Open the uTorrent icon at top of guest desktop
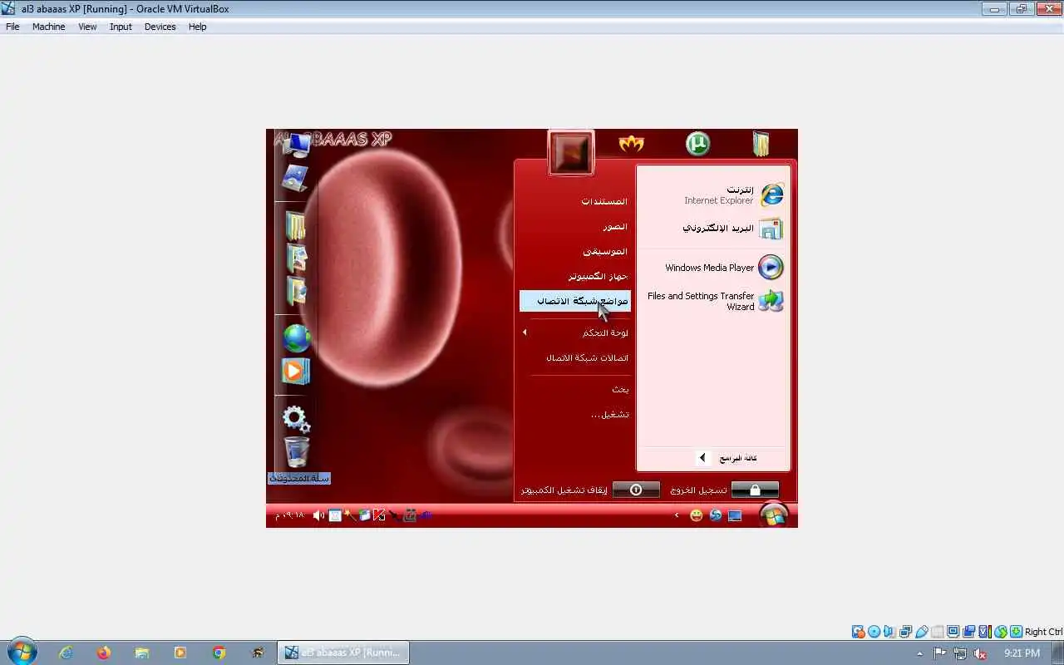 tap(697, 144)
